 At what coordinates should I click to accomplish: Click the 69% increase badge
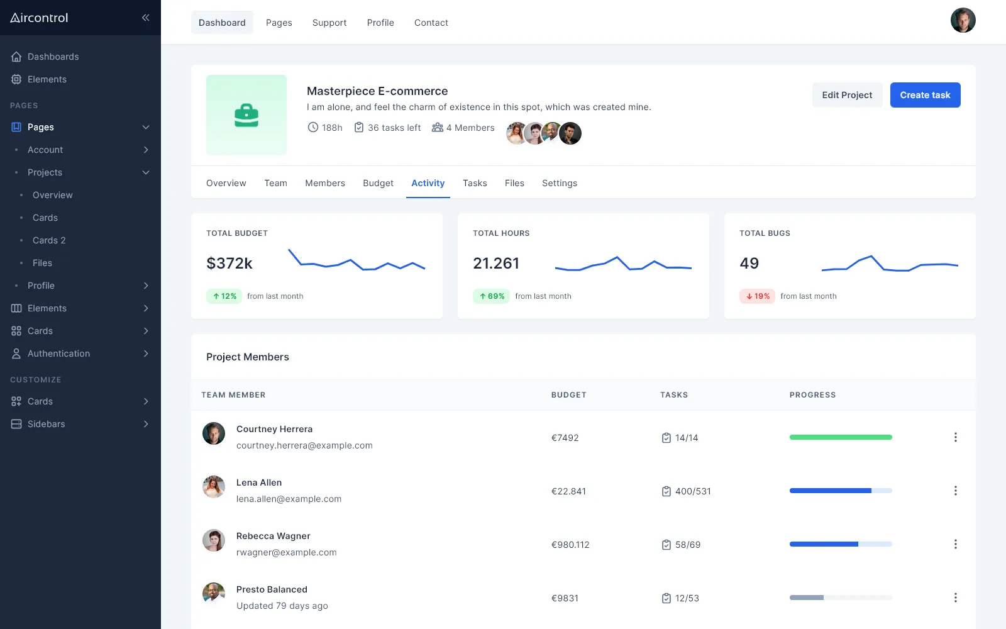coord(491,296)
